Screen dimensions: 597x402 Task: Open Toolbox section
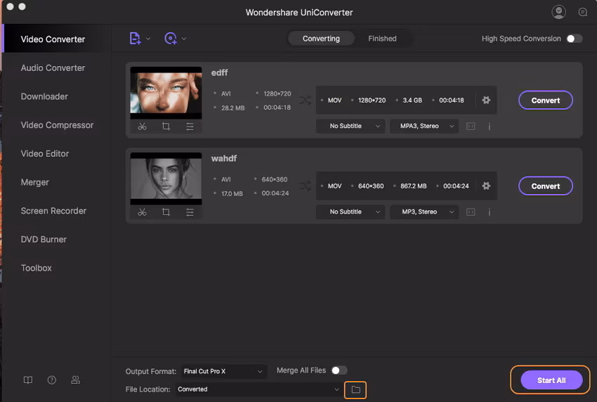point(36,268)
